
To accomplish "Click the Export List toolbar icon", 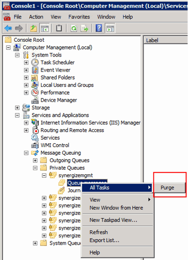I will point(84,28).
